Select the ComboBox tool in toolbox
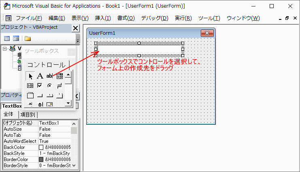 click(x=60, y=76)
